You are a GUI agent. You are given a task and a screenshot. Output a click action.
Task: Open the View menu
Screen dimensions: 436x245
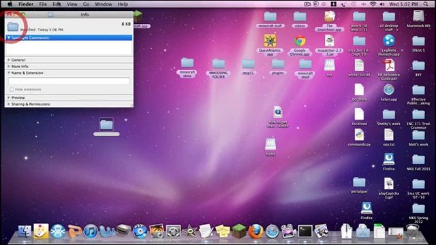[x=72, y=4]
